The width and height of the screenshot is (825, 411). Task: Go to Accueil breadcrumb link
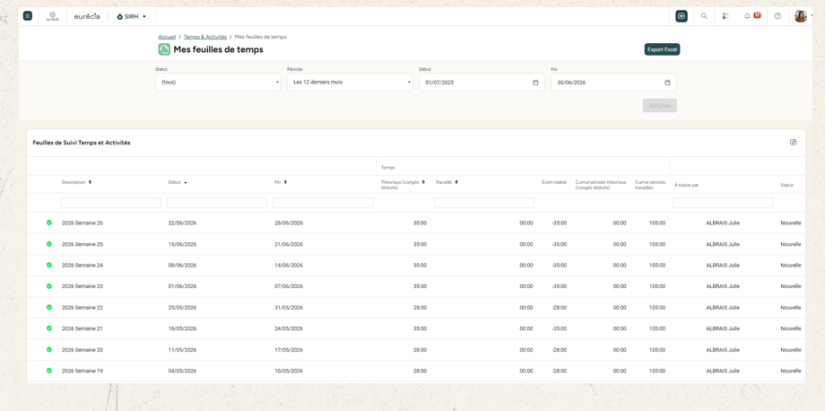coord(167,37)
